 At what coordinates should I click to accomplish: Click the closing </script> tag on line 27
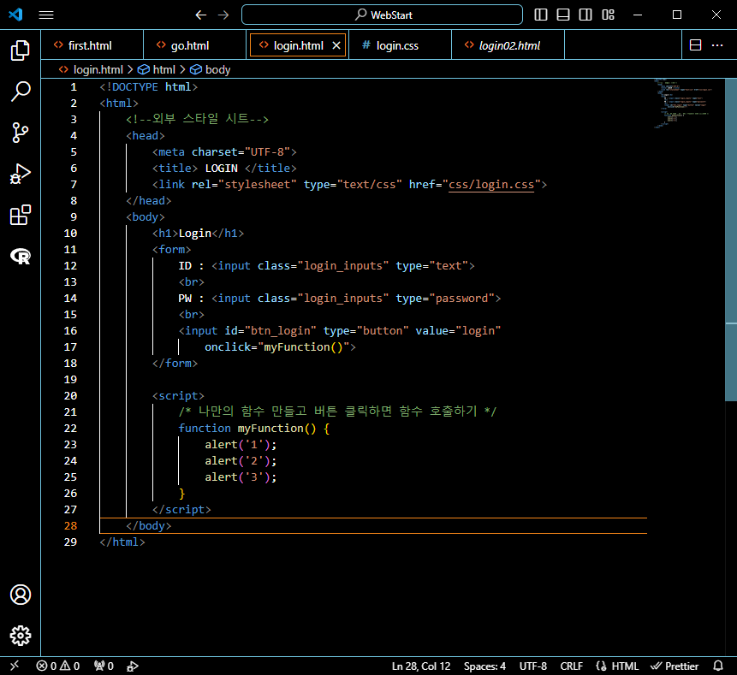[181, 510]
